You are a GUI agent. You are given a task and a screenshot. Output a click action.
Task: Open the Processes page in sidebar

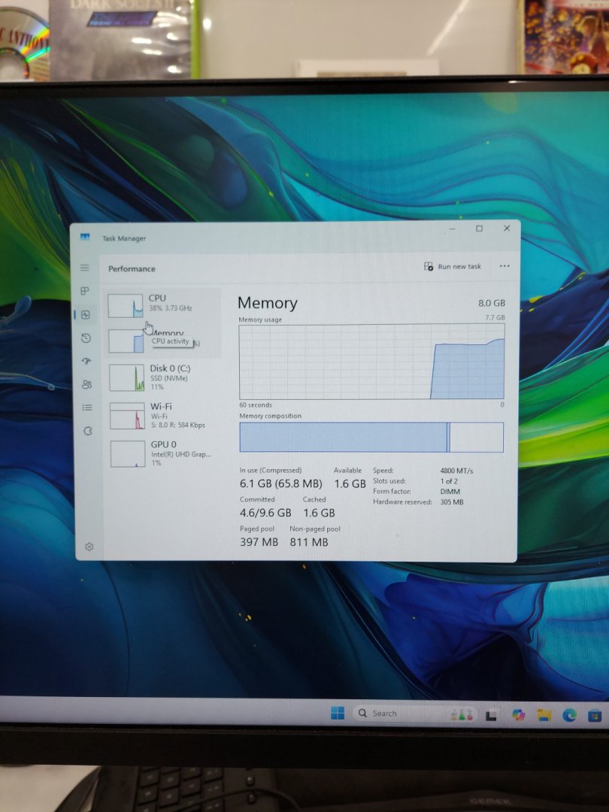(x=86, y=291)
